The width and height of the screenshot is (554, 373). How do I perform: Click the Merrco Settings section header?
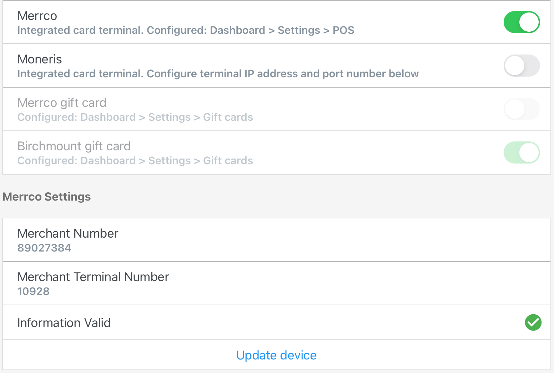click(47, 197)
